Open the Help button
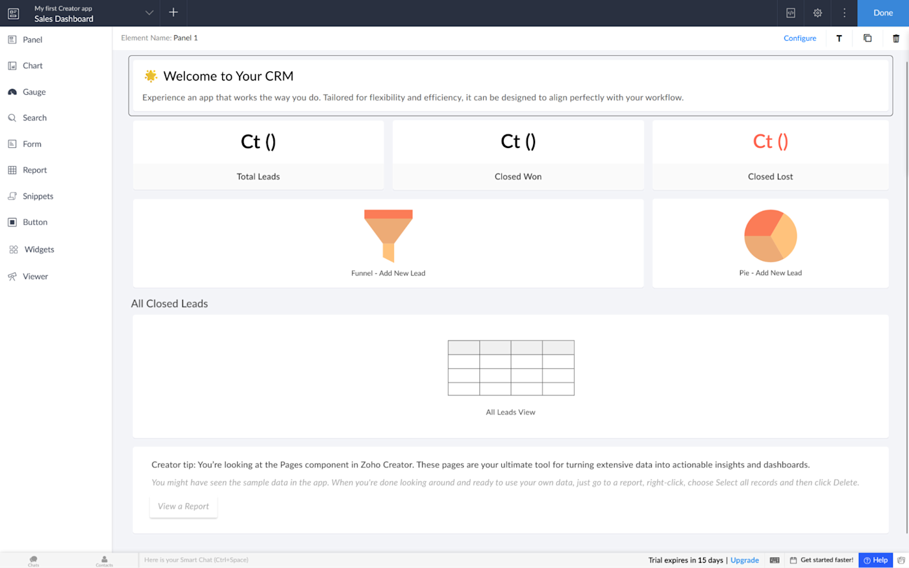The height and width of the screenshot is (568, 909). [x=875, y=560]
